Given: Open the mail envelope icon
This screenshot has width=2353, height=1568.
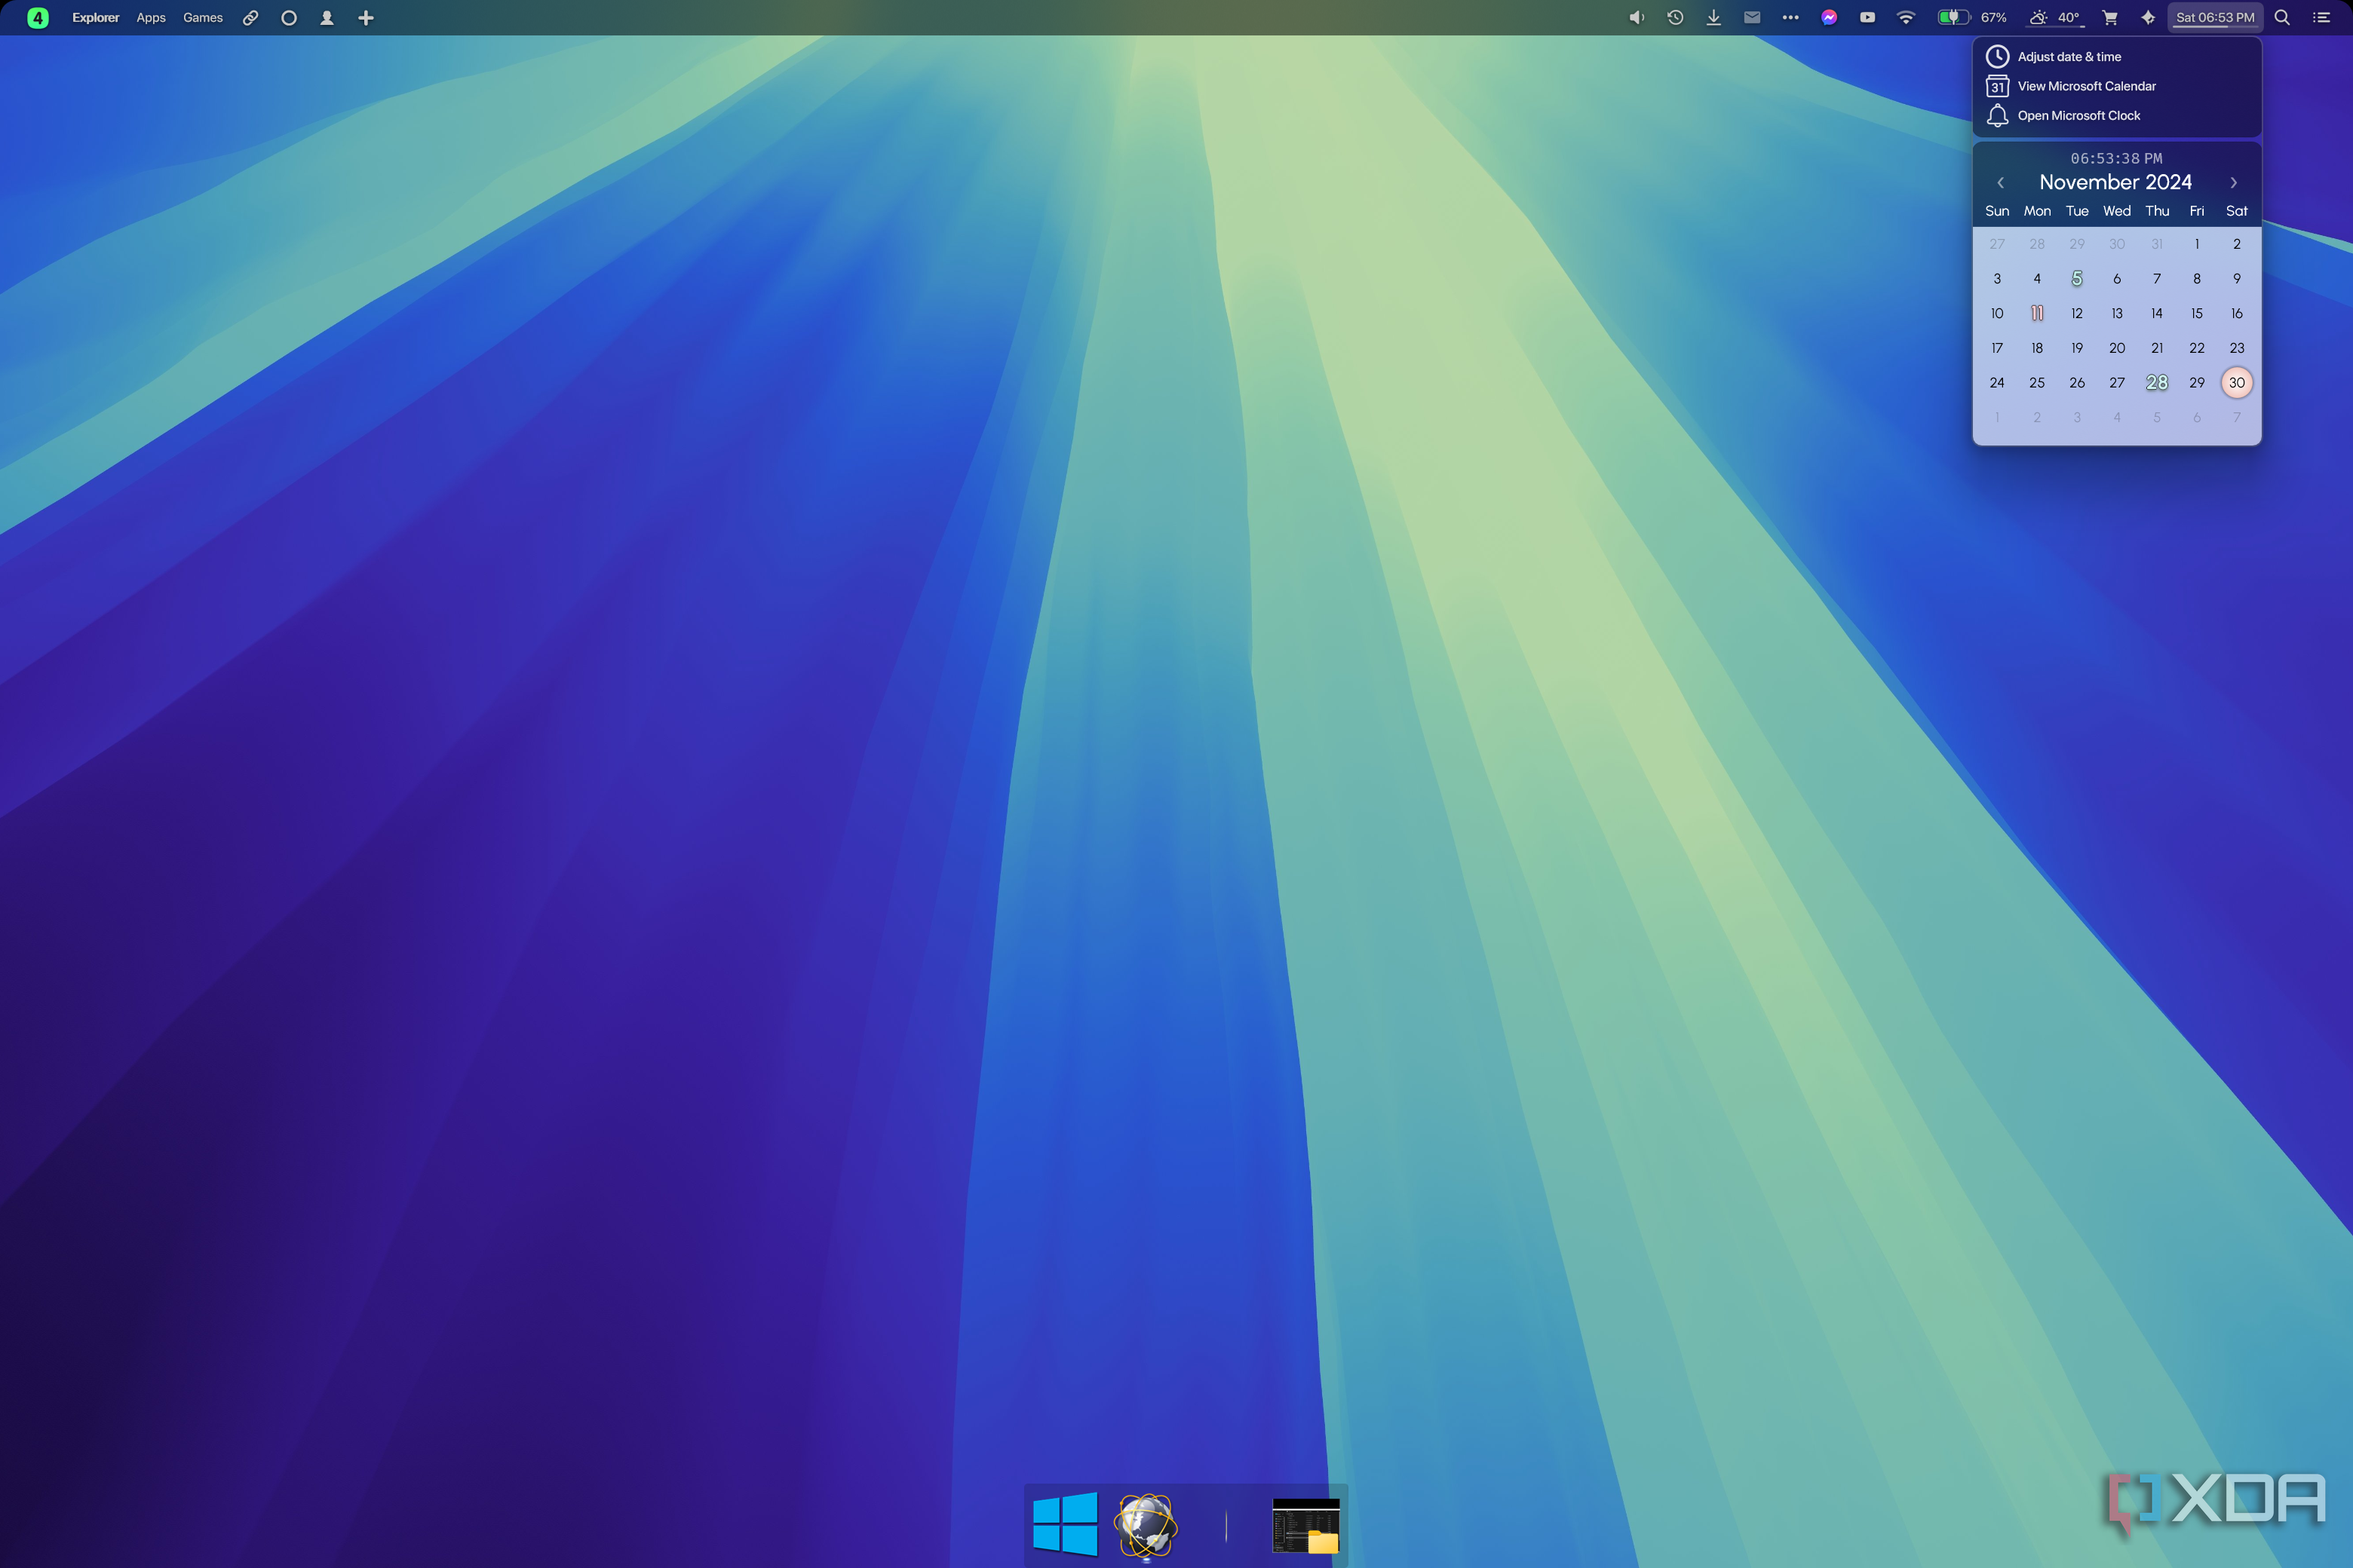Looking at the screenshot, I should tap(1752, 17).
